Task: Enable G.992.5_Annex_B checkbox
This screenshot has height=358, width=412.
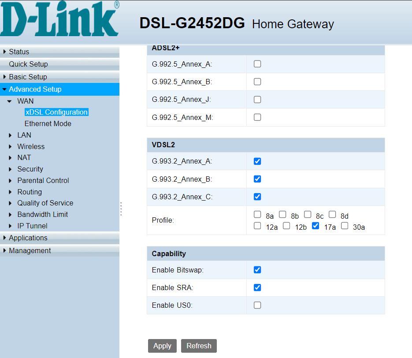Action: pos(257,82)
